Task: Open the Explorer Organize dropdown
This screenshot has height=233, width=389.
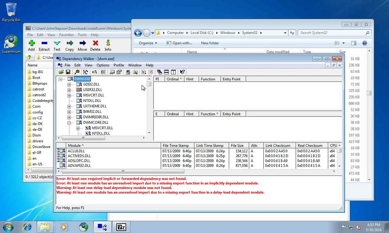Action: [x=148, y=43]
